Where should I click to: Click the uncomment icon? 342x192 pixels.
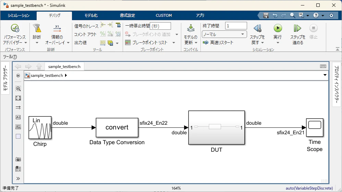(118, 34)
